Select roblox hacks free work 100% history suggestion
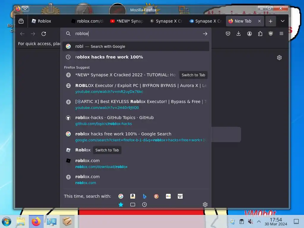The image size is (304, 228). click(136, 57)
